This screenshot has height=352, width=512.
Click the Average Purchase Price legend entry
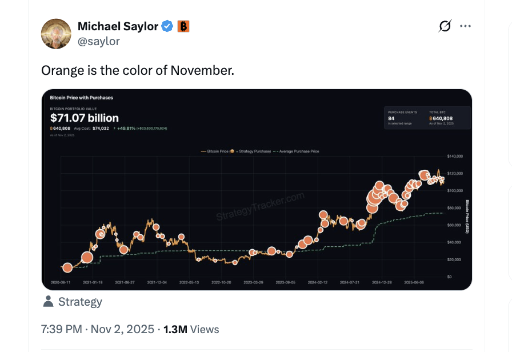coord(298,151)
